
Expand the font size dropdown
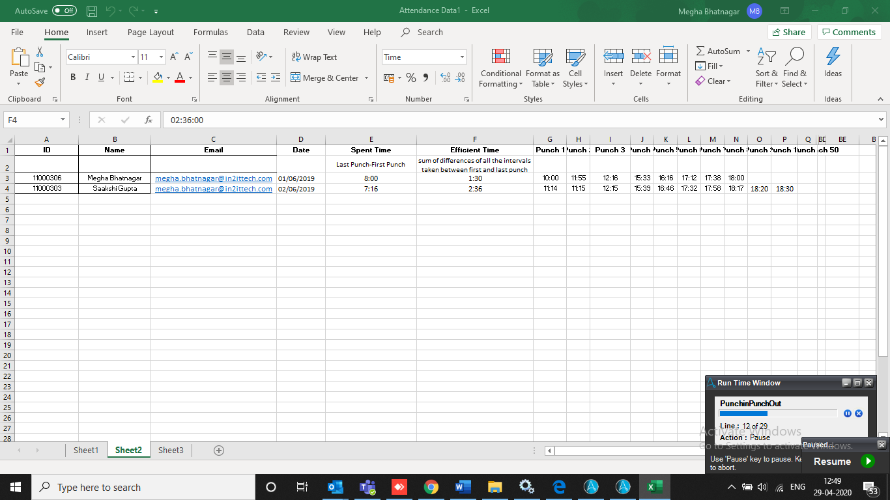click(x=162, y=57)
